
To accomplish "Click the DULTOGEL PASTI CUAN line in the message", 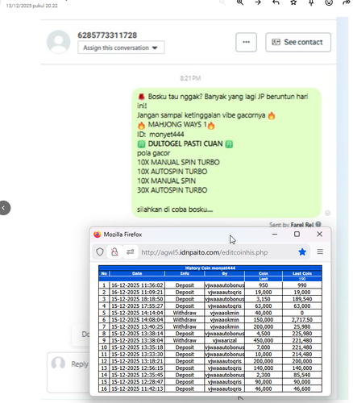I will (185, 143).
